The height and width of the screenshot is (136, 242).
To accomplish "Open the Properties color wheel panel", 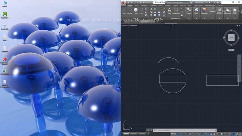I will pyautogui.click(x=204, y=11).
